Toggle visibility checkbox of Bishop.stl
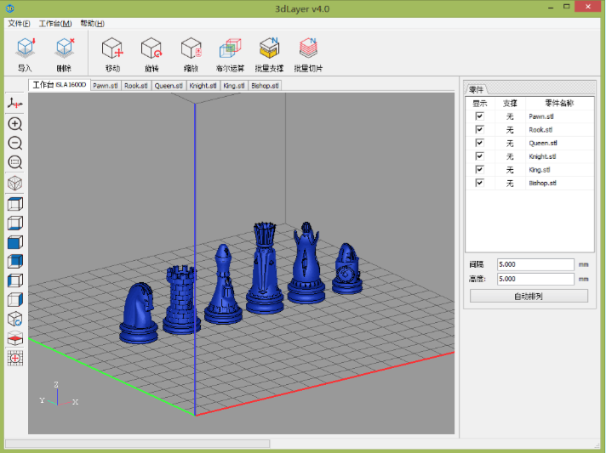The image size is (606, 453). [x=479, y=183]
